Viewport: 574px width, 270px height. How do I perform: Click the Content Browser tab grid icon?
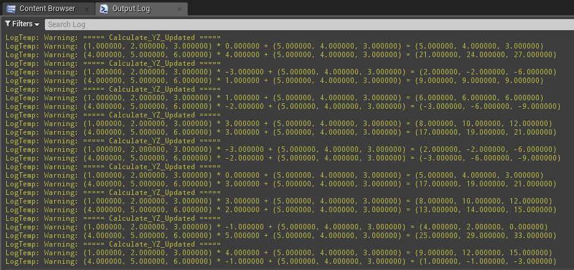11,9
